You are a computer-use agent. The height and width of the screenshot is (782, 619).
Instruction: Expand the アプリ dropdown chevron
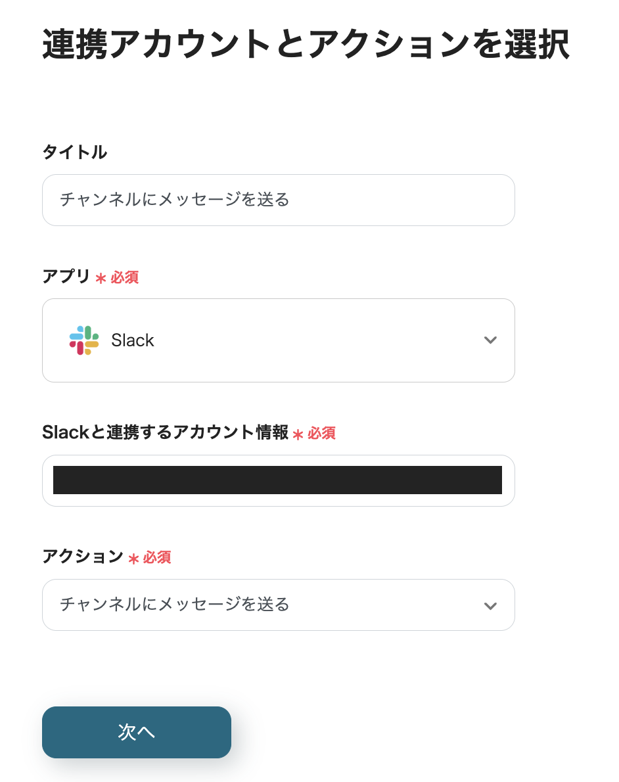coord(490,340)
